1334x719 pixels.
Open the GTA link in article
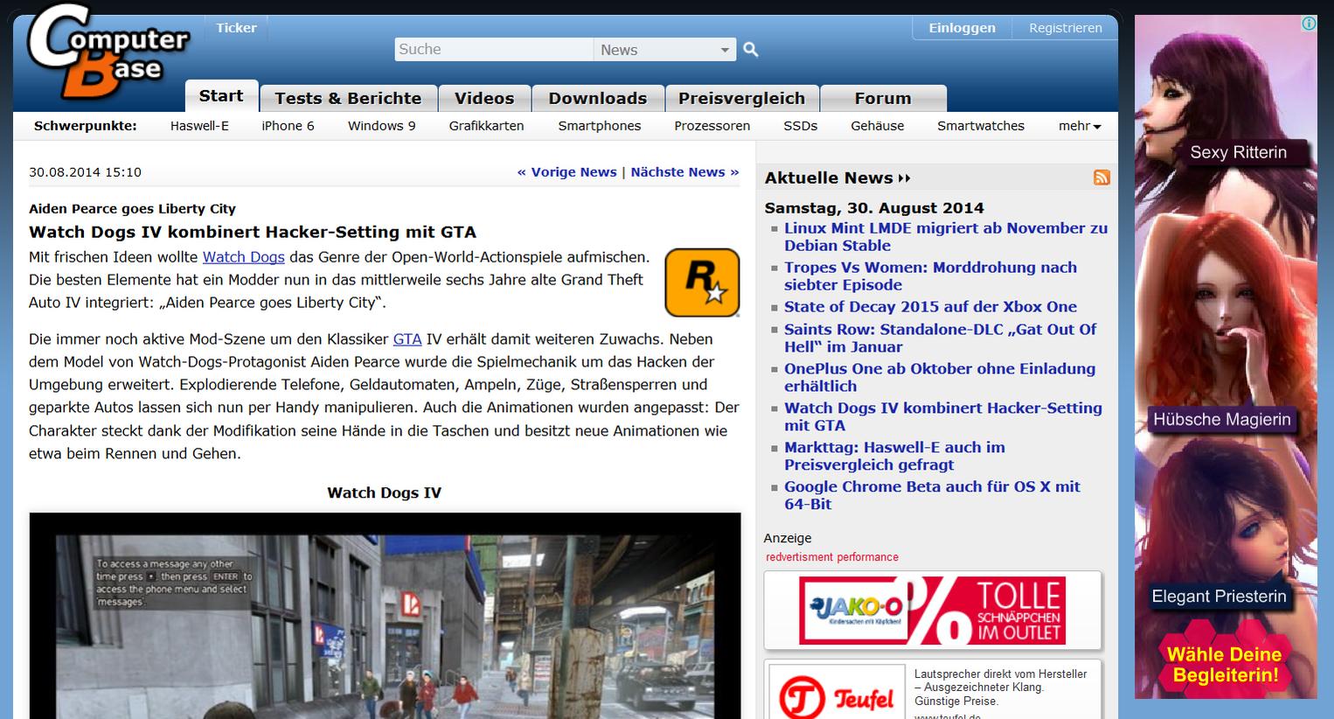pos(407,339)
